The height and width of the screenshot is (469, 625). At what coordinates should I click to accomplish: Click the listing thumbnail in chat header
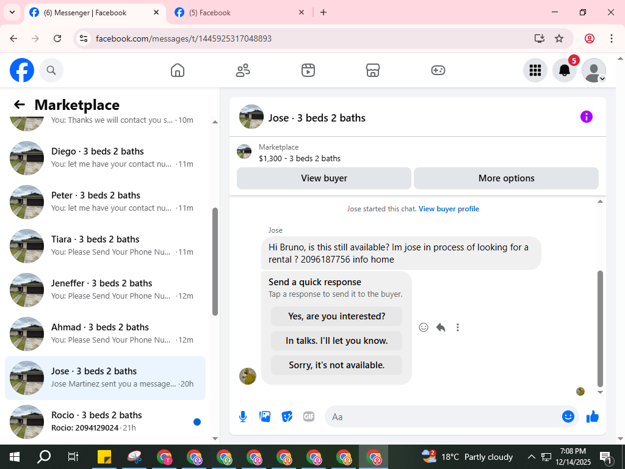251,117
